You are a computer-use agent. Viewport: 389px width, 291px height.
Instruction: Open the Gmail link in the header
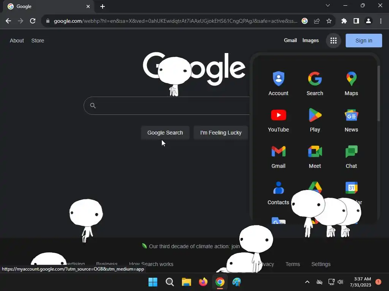[290, 40]
